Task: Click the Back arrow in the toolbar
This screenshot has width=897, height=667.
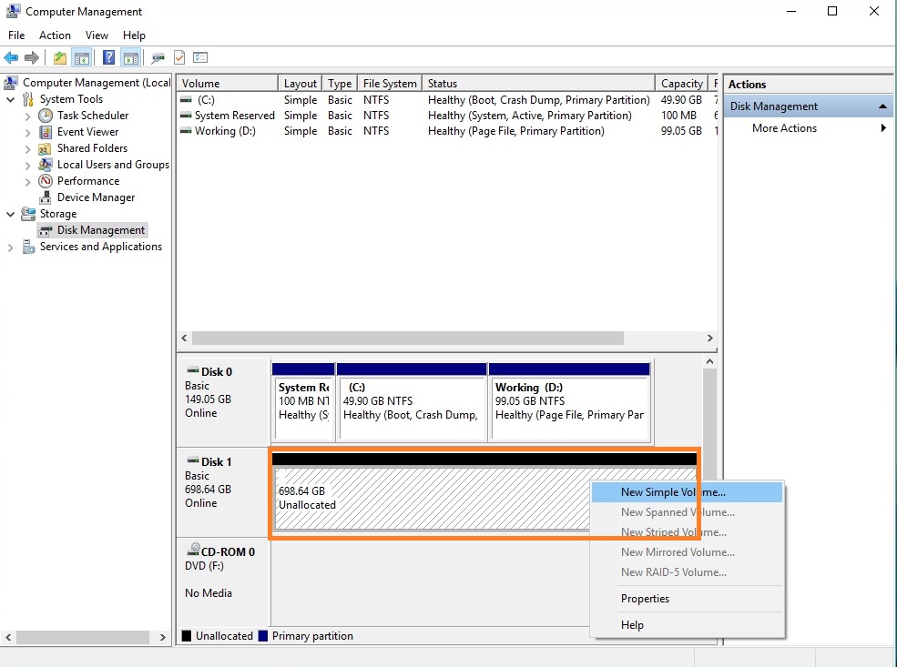Action: pyautogui.click(x=11, y=57)
